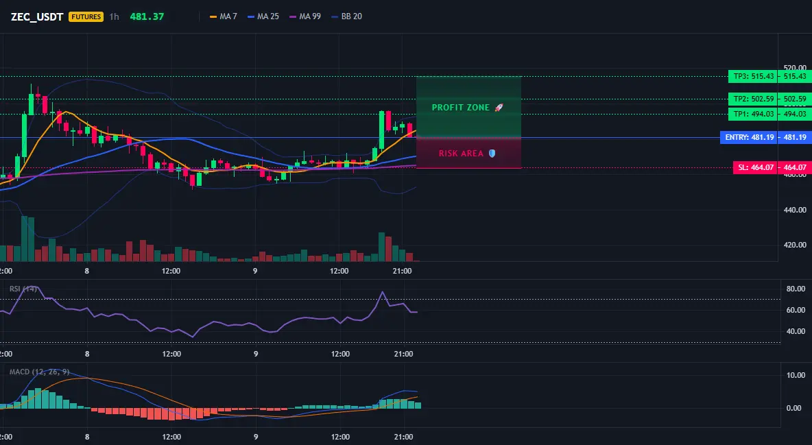Click the current price 481.37
The width and height of the screenshot is (812, 445).
click(x=147, y=16)
